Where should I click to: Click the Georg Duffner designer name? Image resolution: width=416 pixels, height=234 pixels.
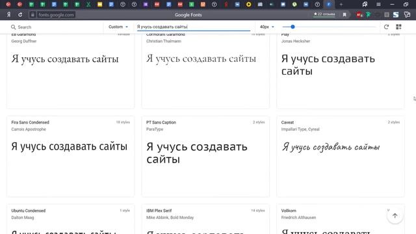click(x=24, y=41)
